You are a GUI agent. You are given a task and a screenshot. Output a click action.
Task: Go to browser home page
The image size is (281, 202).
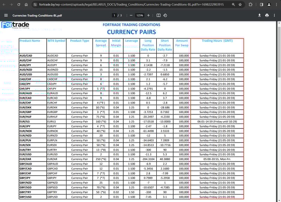coord(26,5)
